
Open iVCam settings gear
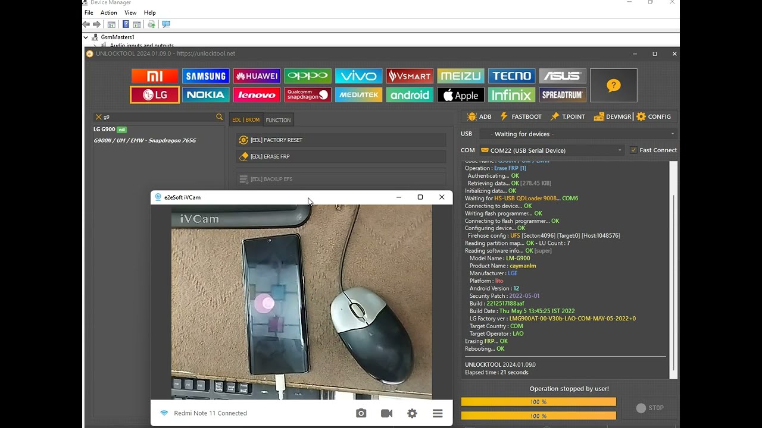point(412,413)
